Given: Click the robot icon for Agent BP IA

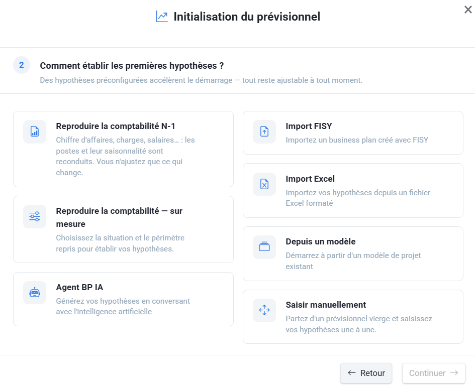Looking at the screenshot, I should 35,293.
